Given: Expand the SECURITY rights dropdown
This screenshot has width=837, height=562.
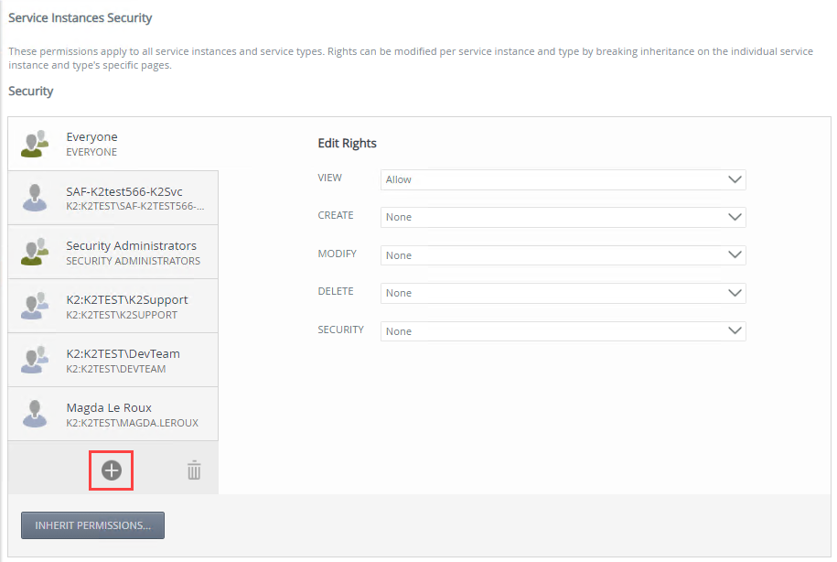Looking at the screenshot, I should (563, 331).
